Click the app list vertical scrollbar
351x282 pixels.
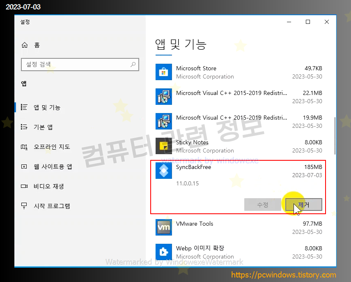(x=335, y=136)
